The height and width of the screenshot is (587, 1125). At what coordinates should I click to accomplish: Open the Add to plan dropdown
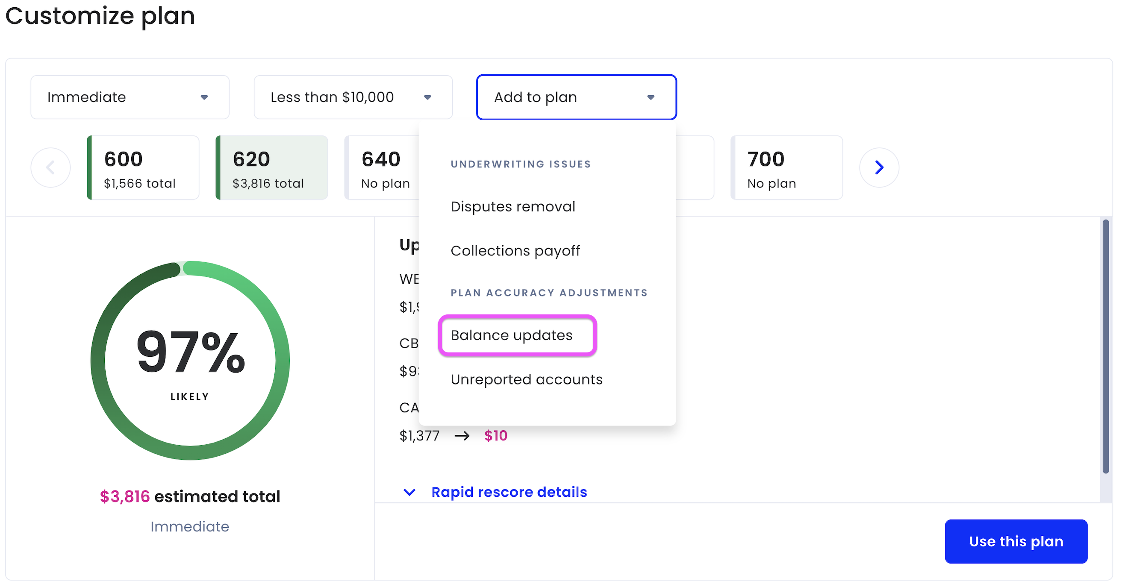(x=576, y=97)
